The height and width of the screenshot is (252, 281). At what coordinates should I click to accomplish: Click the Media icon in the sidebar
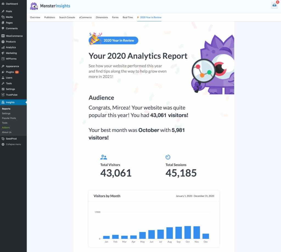pyautogui.click(x=3, y=17)
